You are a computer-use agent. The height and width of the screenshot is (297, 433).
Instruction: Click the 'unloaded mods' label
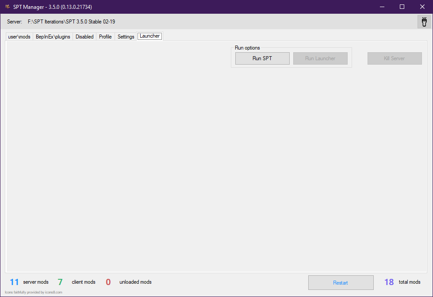point(135,282)
